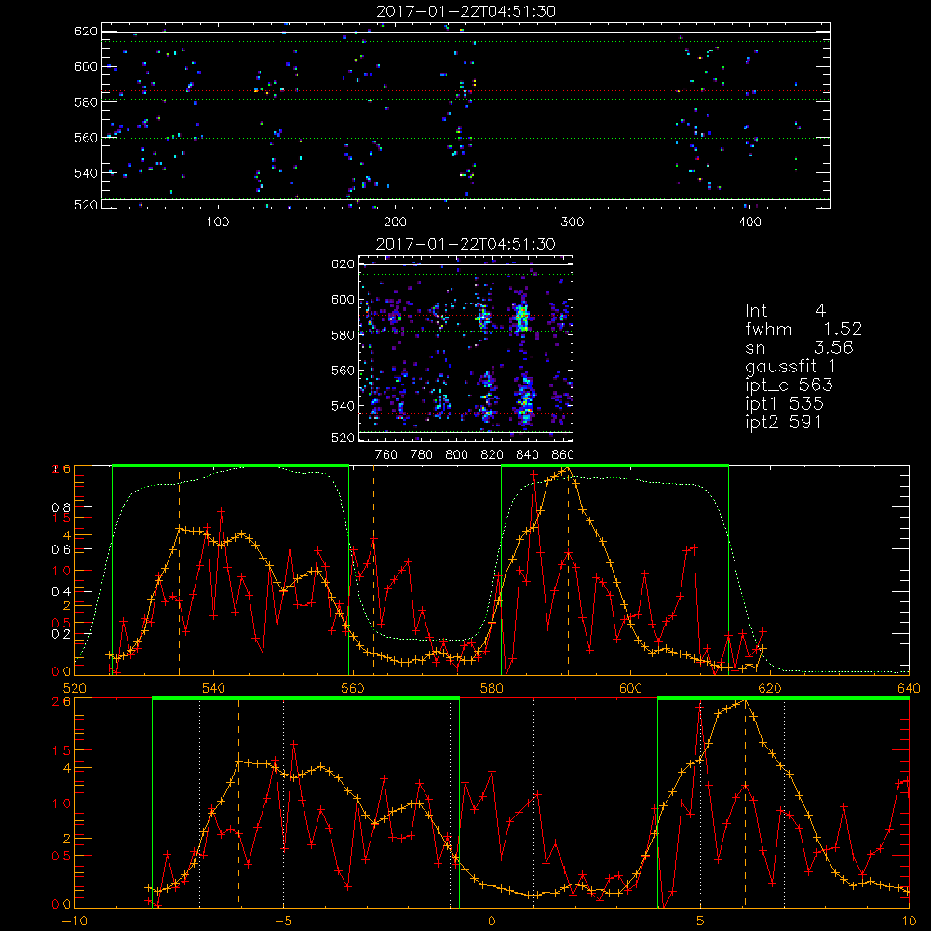Screen dimensions: 931x931
Task: Click x-axis label -5 on the bottom plot
Action: 283,921
